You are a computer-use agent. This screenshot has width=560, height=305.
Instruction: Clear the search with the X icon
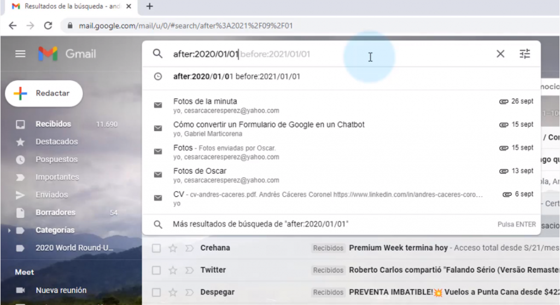[x=500, y=54]
